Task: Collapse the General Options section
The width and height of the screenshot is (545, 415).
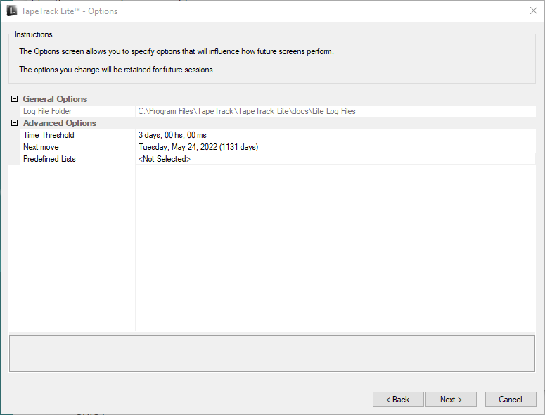Action: tap(14, 99)
